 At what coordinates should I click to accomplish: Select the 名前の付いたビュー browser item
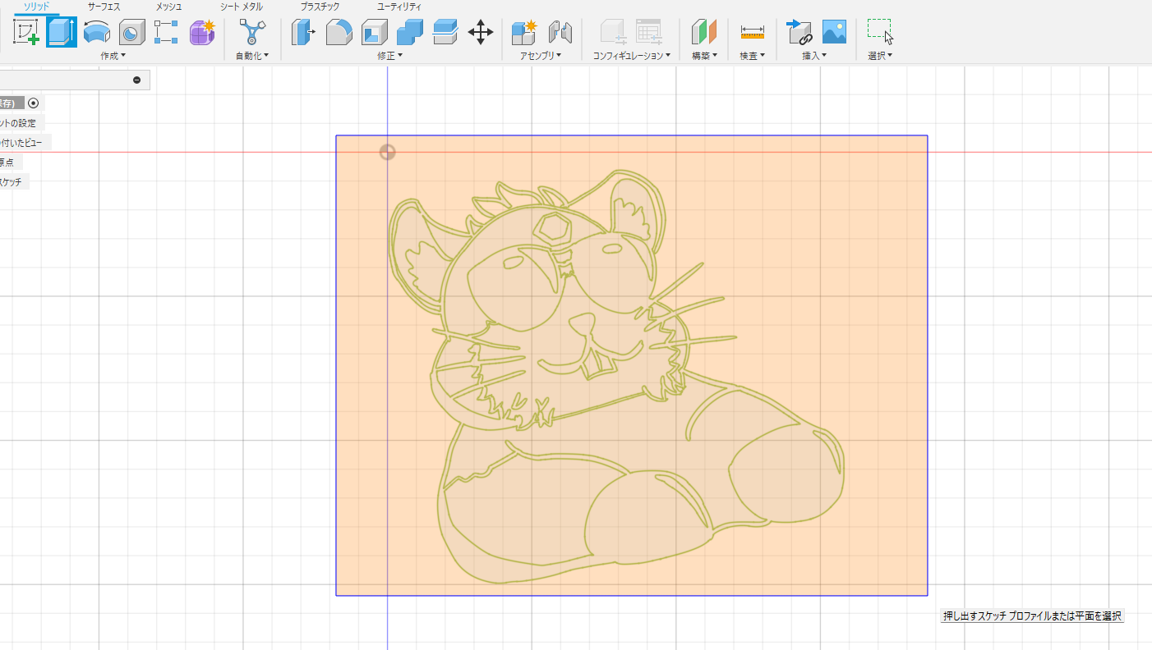pyautogui.click(x=21, y=143)
